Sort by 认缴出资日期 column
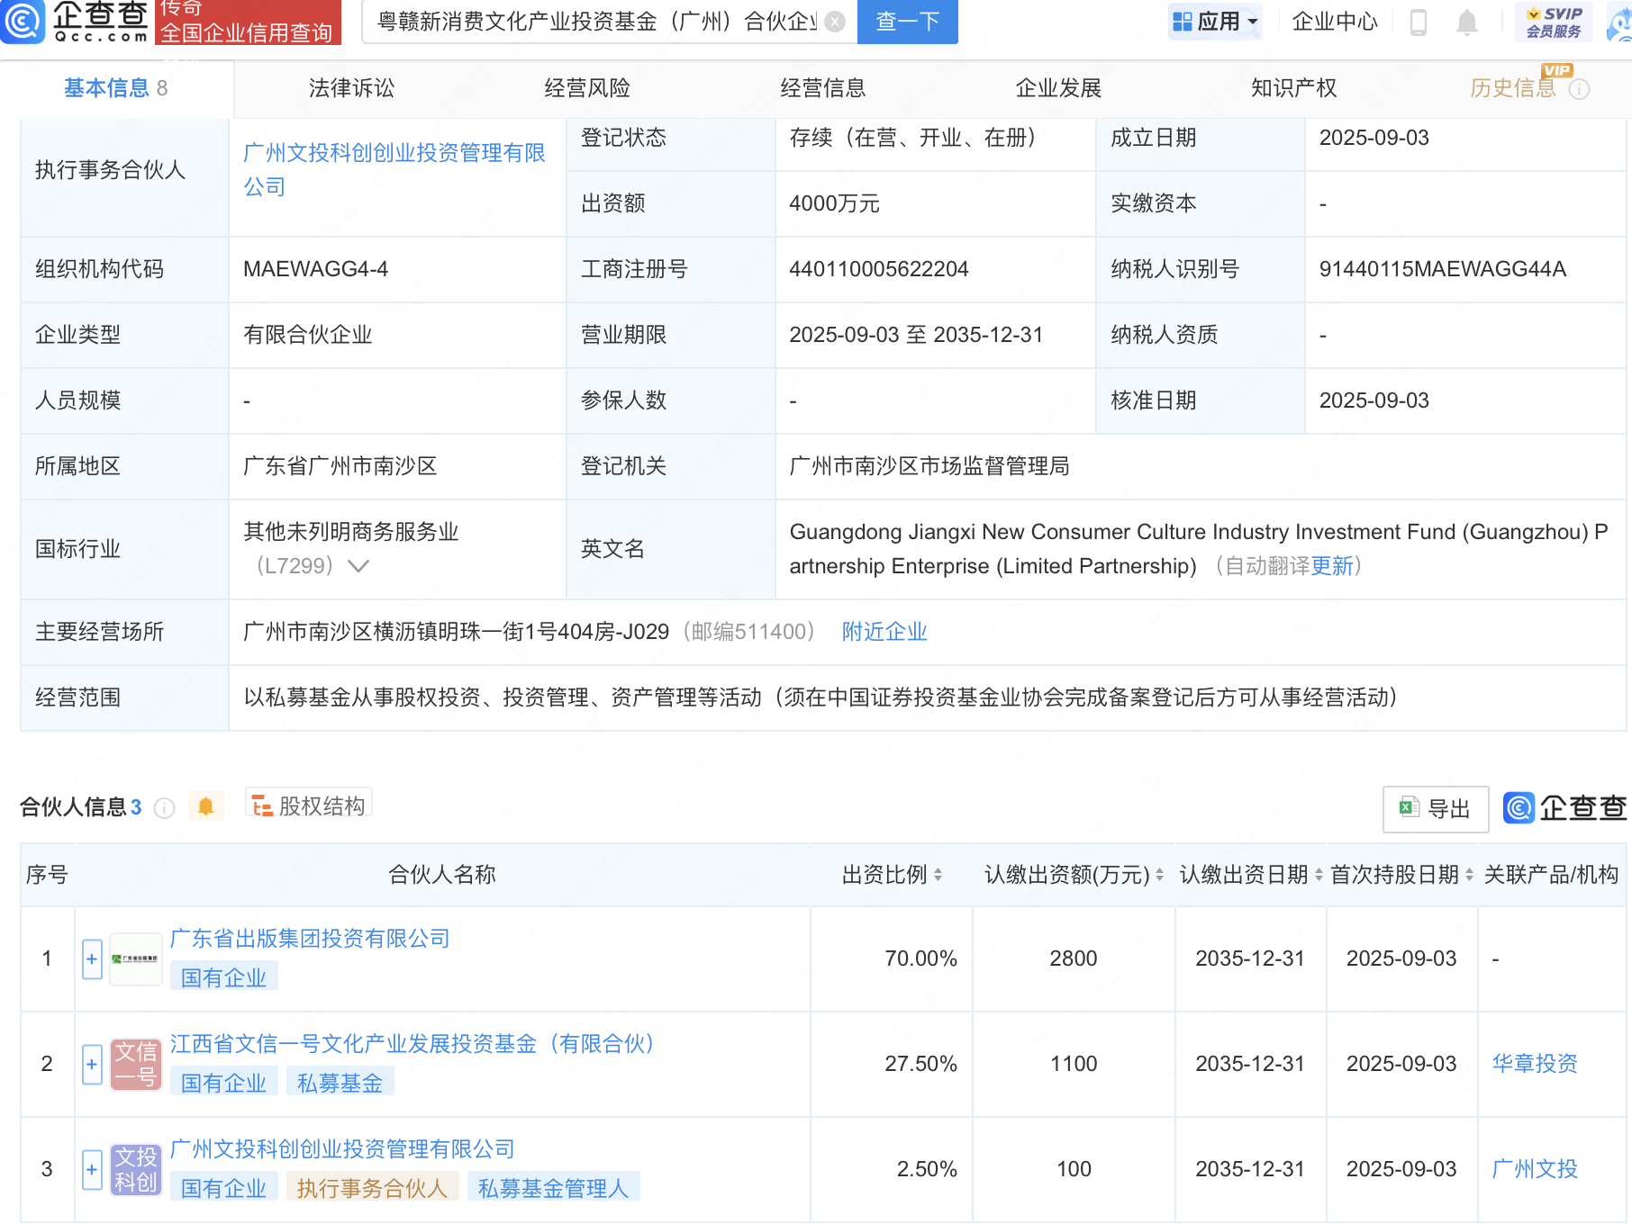 (1319, 875)
